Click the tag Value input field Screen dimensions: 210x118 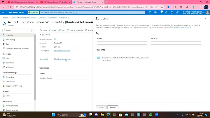click(x=176, y=43)
